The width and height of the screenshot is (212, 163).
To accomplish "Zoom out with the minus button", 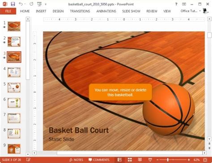I will coord(157,160).
